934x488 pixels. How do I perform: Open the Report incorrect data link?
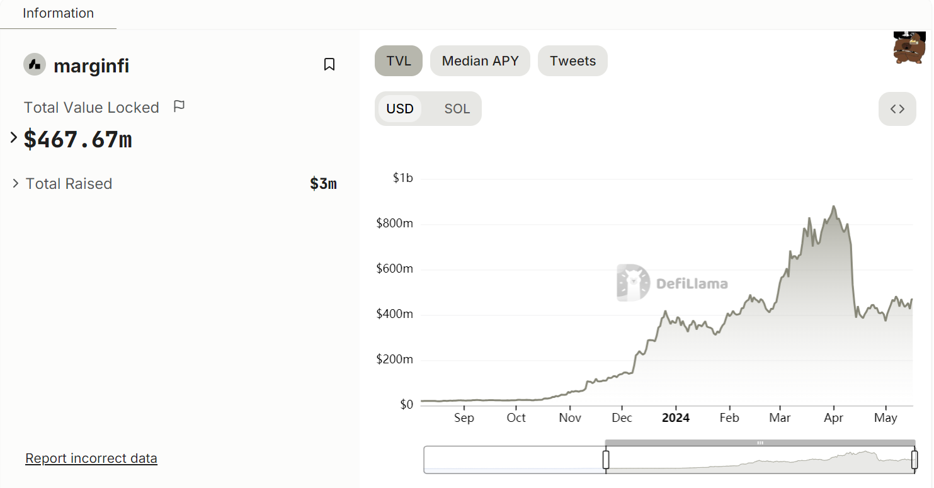[91, 458]
